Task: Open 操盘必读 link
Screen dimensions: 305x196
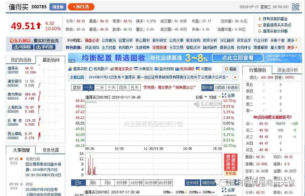Action: point(92,40)
